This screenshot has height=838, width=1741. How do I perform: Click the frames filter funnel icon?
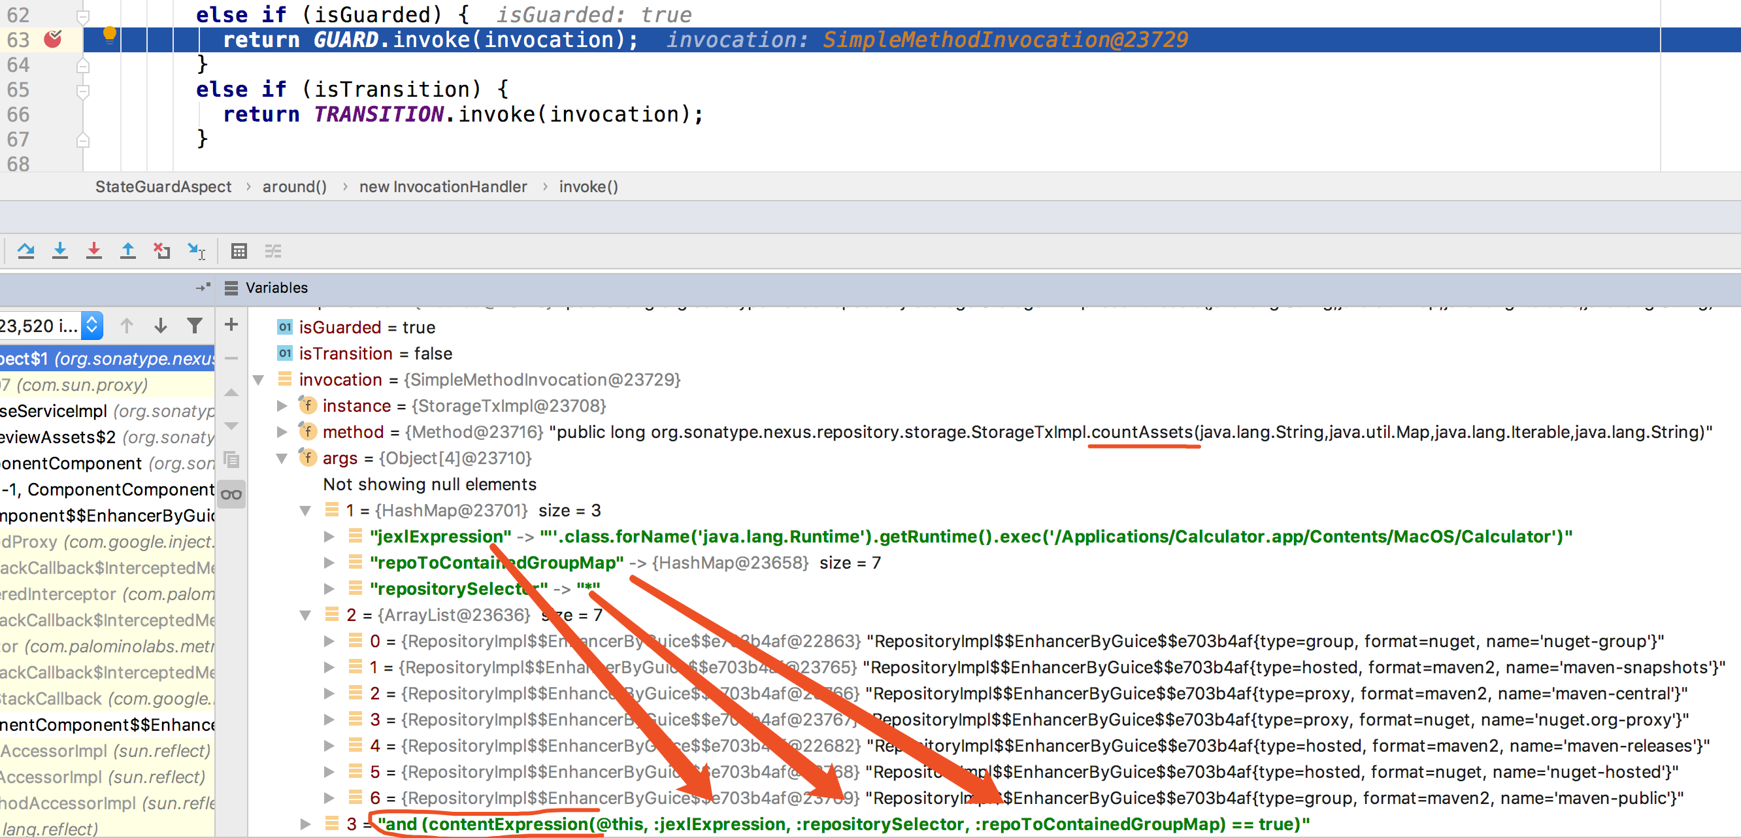pyautogui.click(x=195, y=326)
